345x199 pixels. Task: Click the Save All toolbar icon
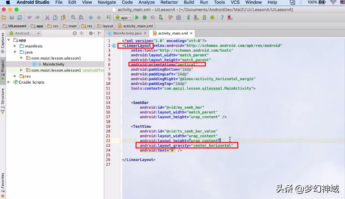(12, 18)
